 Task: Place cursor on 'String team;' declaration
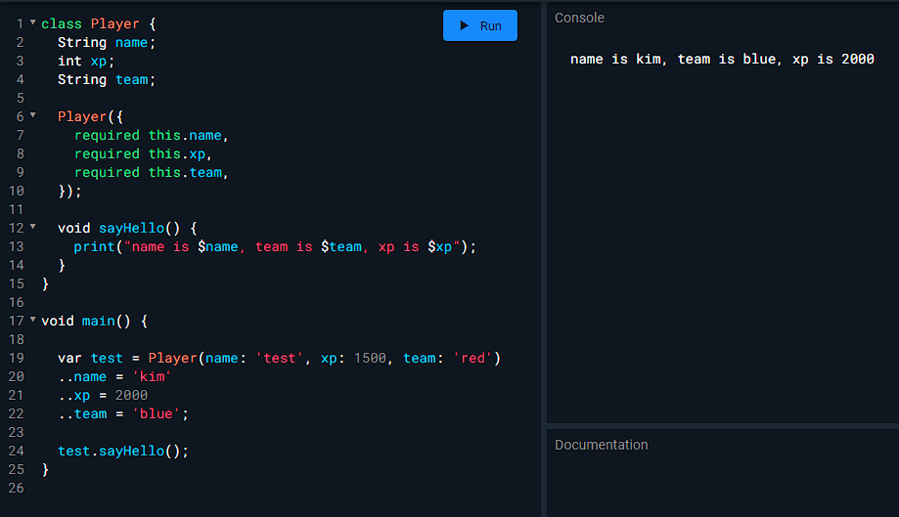[106, 79]
